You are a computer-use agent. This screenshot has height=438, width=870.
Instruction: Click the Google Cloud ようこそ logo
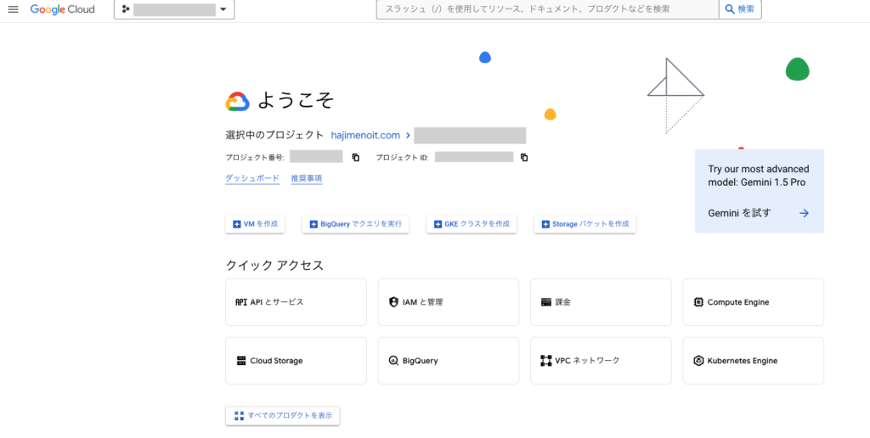pos(238,102)
